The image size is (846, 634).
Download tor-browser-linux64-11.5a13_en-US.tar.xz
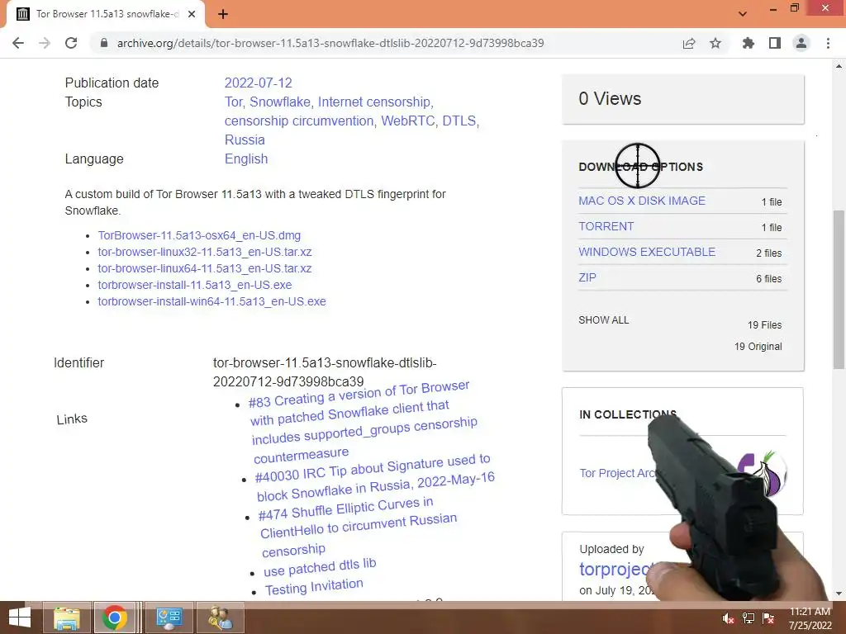205,268
